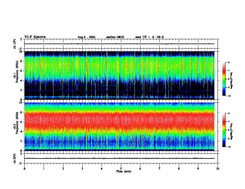Click the ch.1 spectrogram colorbar

(x=224, y=79)
